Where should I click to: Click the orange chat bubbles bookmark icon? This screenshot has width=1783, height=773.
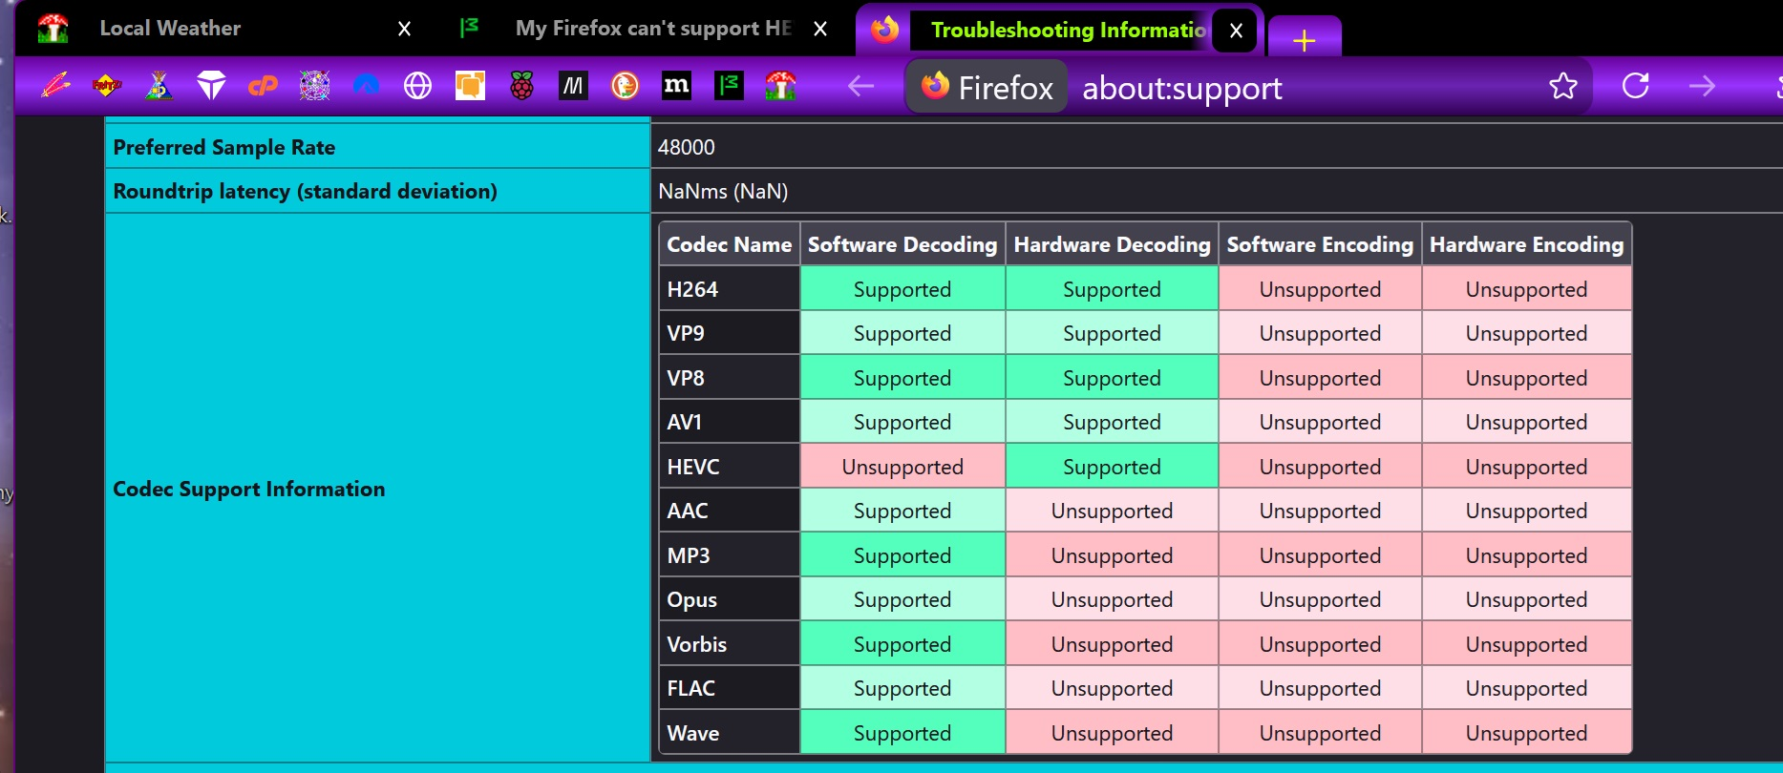click(470, 86)
